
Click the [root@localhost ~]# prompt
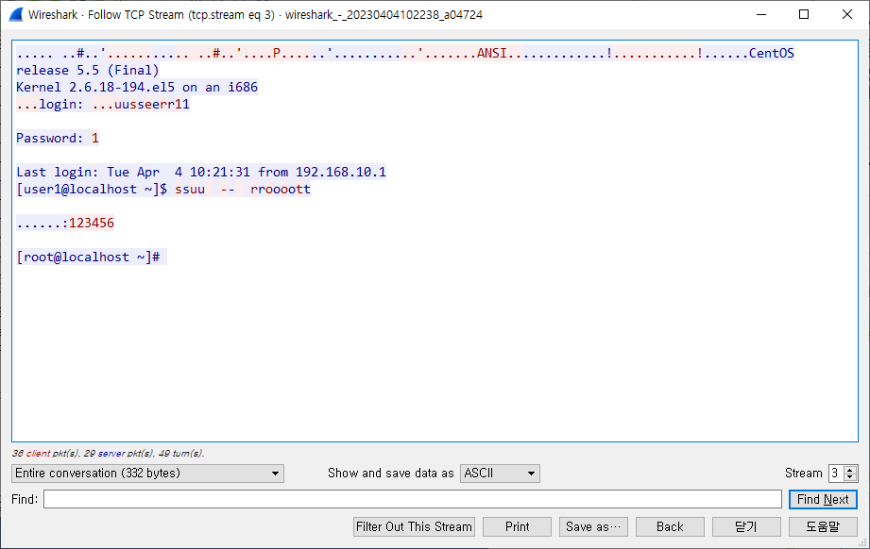tap(88, 258)
